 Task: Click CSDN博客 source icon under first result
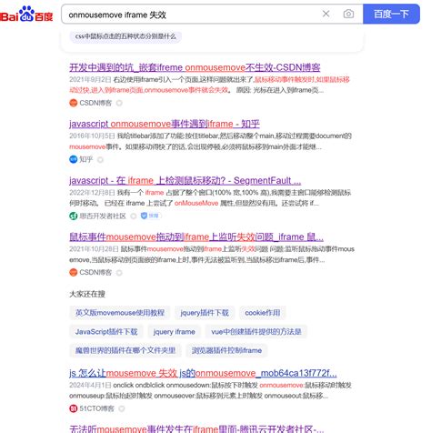pos(74,103)
